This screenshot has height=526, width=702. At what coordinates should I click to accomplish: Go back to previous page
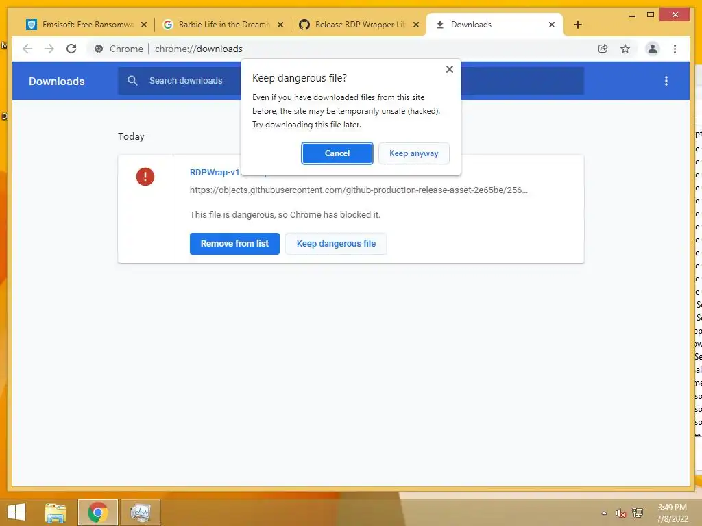27,49
